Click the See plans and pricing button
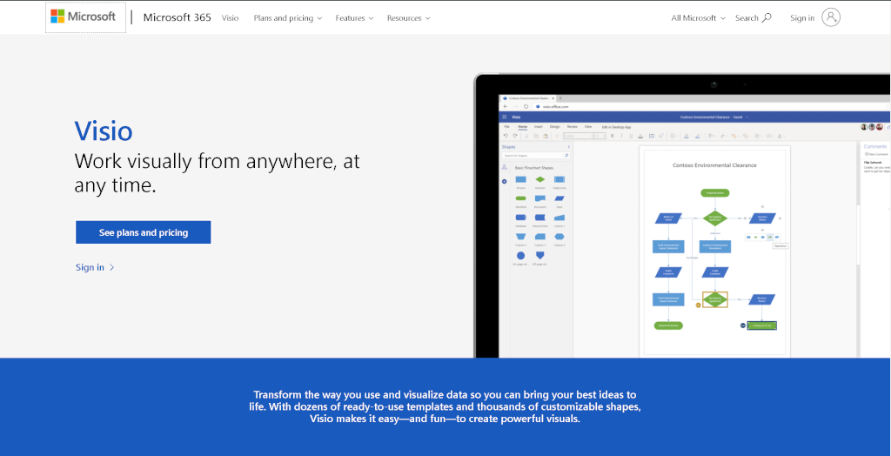The image size is (891, 456). (144, 232)
